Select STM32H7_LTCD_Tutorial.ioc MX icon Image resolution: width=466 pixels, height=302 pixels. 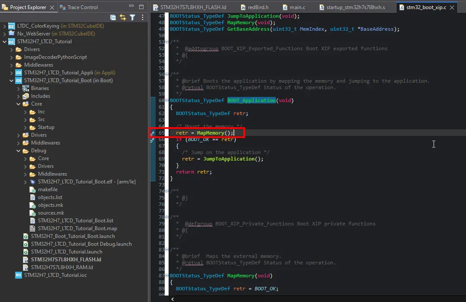[19, 275]
